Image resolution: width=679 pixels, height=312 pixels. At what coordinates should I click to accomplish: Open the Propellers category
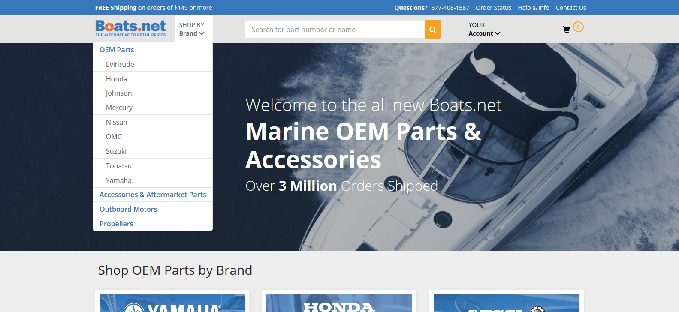(116, 224)
